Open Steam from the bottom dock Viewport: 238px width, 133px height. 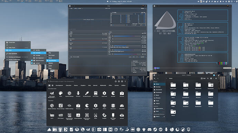(x=155, y=130)
